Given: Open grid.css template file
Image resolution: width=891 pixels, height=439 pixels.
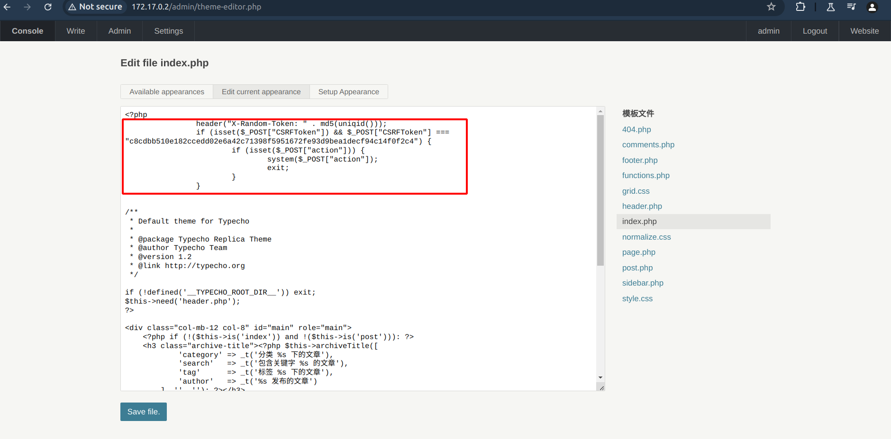Looking at the screenshot, I should point(636,191).
